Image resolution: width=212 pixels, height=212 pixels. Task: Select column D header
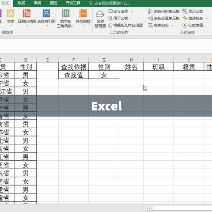26,60
